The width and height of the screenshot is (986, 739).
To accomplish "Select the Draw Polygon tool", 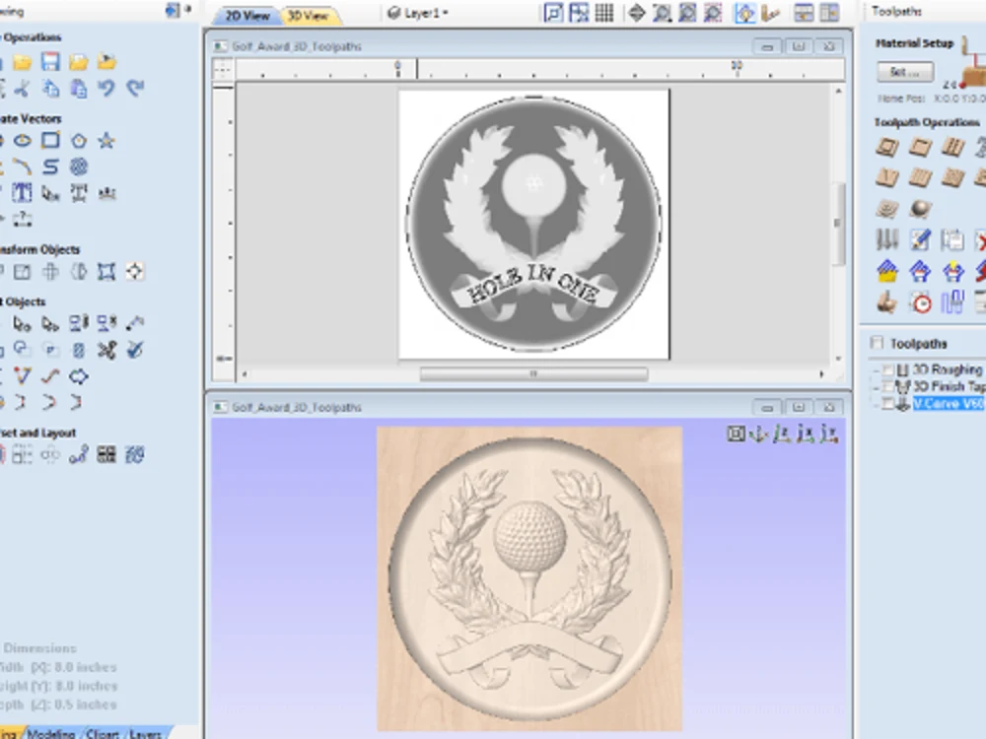I will [x=79, y=140].
